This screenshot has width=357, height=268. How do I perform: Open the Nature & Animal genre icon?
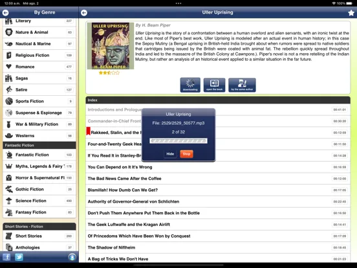9,32
